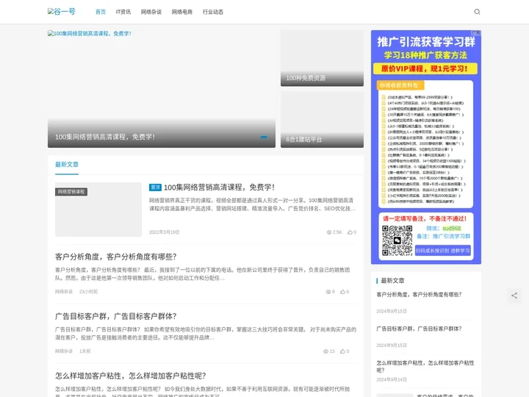Open article title 100集网络营销高清课程，免费学!
Viewport: 529px width, 397px height.
(x=219, y=187)
